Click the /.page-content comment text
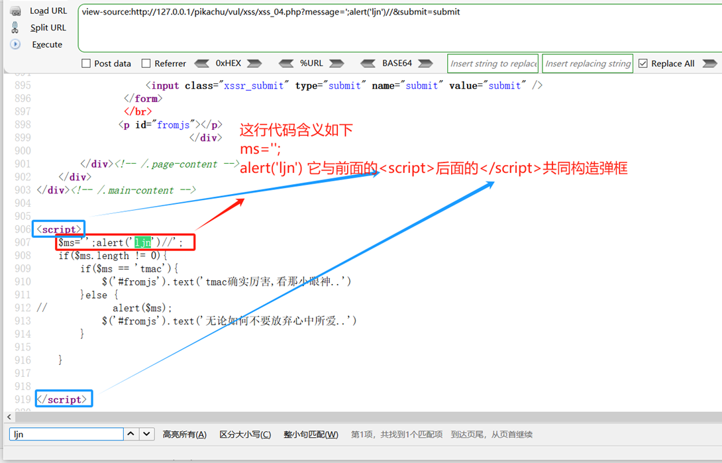 pyautogui.click(x=178, y=164)
